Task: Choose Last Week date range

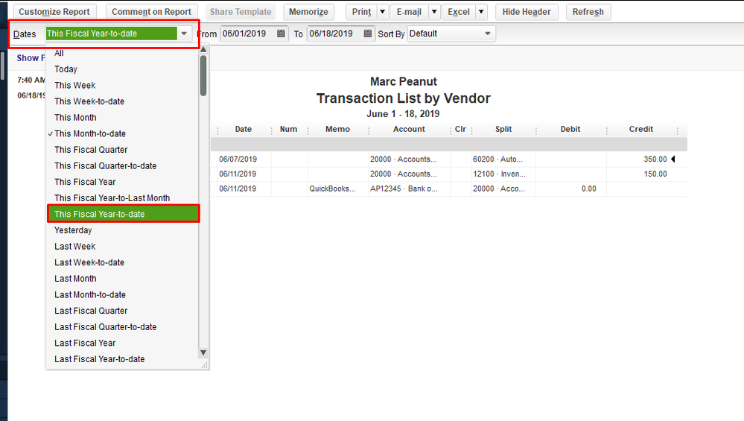Action: (122, 247)
